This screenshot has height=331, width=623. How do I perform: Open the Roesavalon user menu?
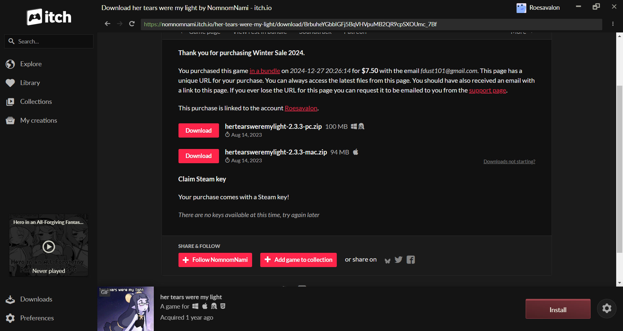tap(538, 8)
